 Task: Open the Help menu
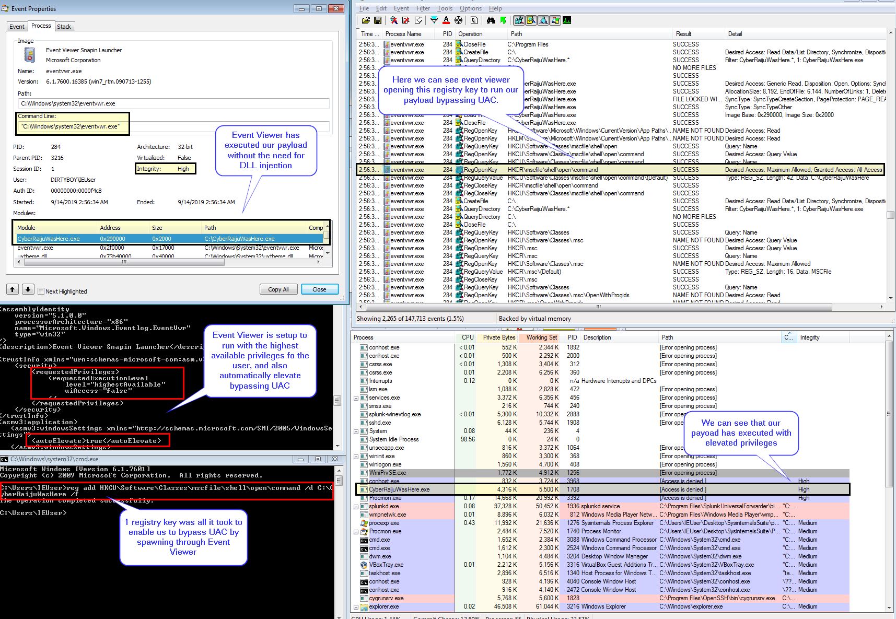coord(495,8)
